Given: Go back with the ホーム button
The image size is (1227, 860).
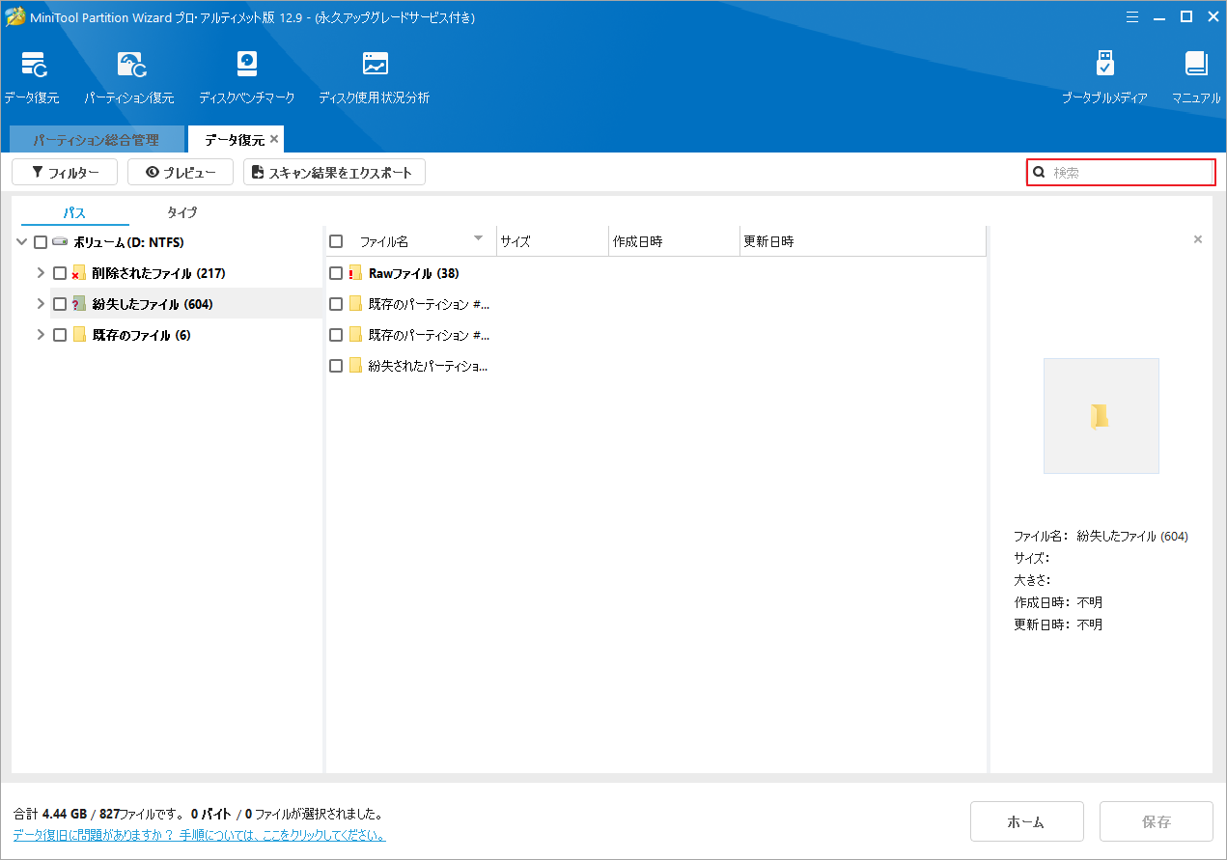Looking at the screenshot, I should pos(1027,821).
